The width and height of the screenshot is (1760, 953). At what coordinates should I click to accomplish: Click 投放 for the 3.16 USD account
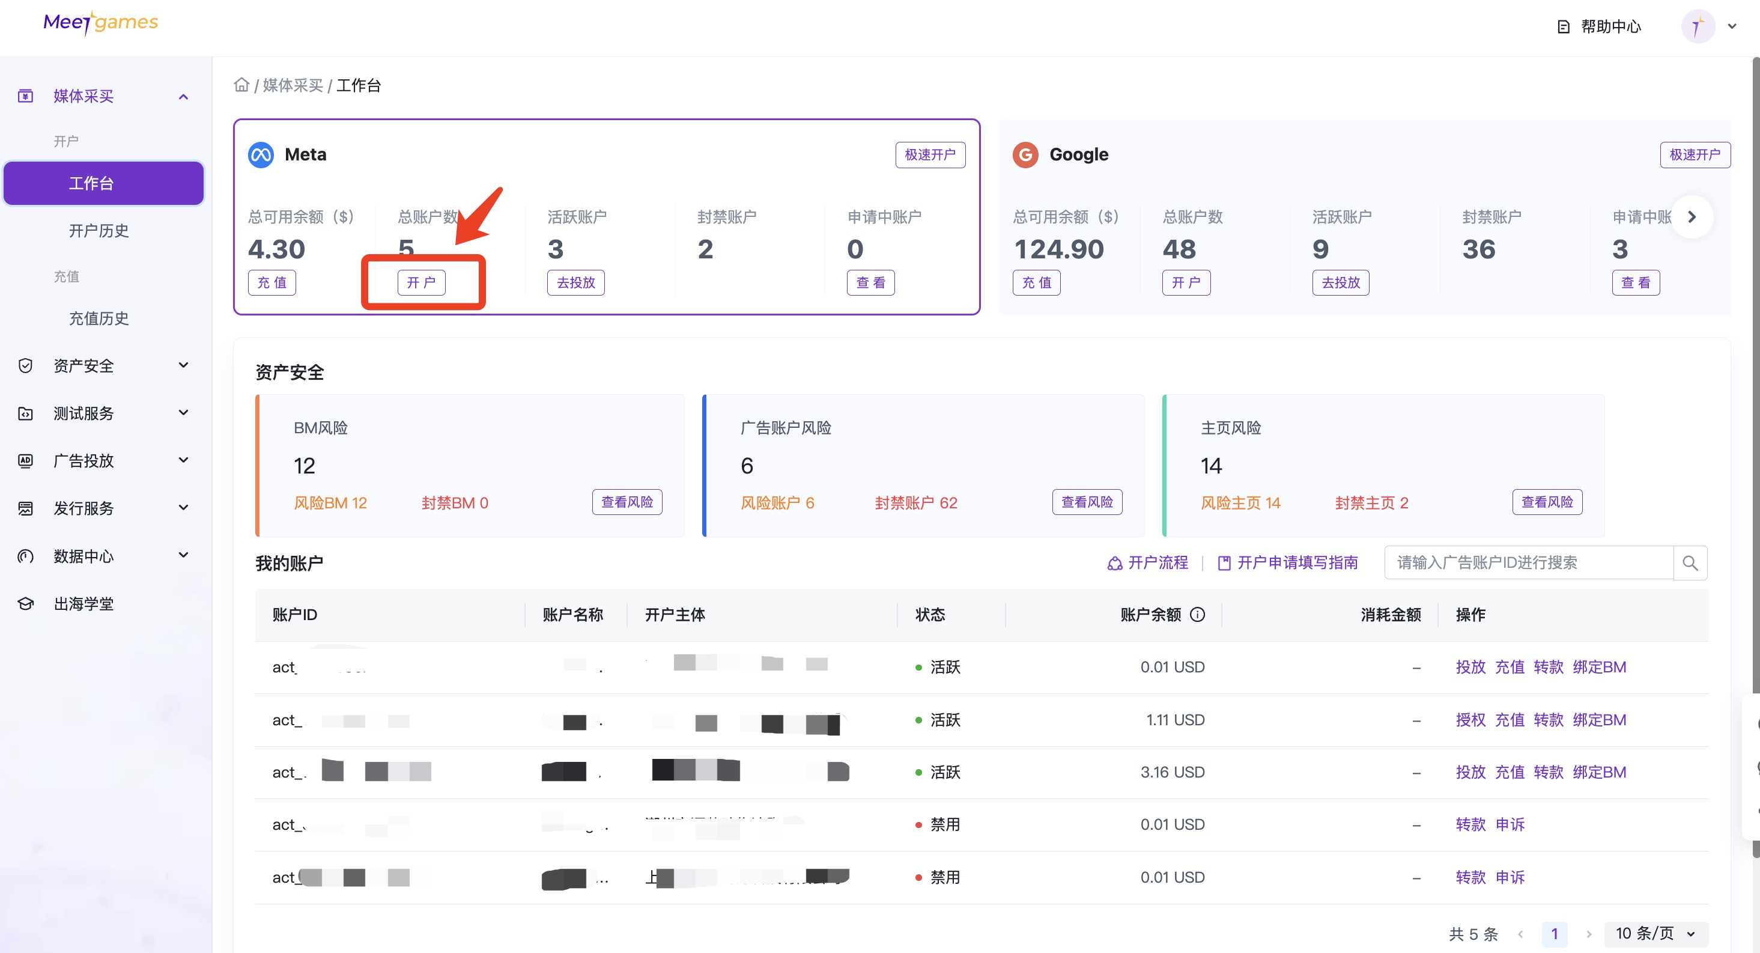click(1470, 772)
